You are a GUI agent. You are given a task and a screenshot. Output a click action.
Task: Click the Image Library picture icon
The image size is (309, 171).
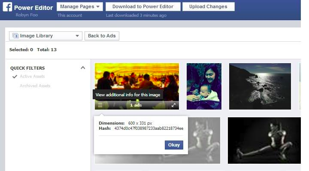15,36
